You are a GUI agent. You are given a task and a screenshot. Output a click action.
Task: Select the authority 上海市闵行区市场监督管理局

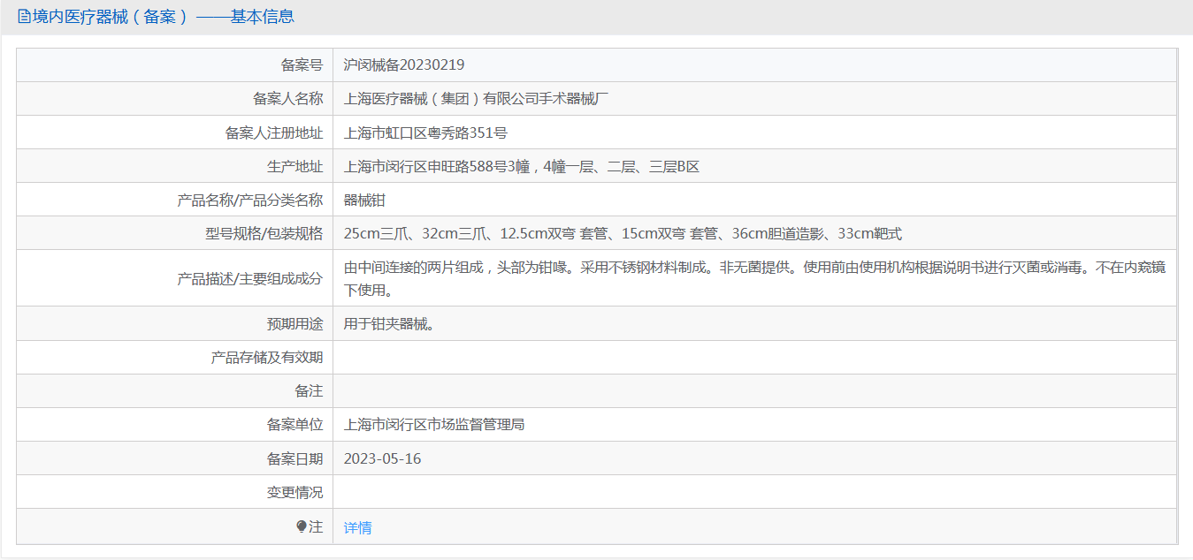pyautogui.click(x=434, y=424)
